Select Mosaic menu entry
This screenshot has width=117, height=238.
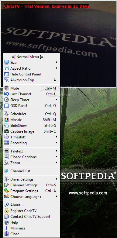[31, 119]
